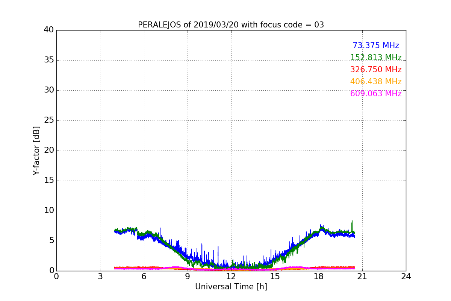Click the x-axis tick label 12
The image size is (451, 301).
231,277
